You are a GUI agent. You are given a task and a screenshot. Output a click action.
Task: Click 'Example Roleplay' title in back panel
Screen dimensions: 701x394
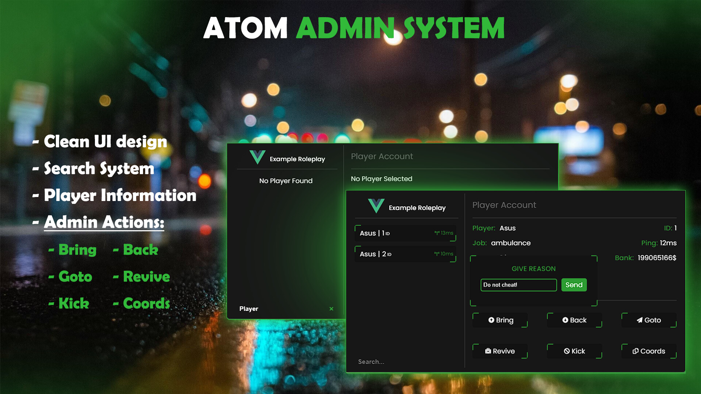(x=297, y=159)
